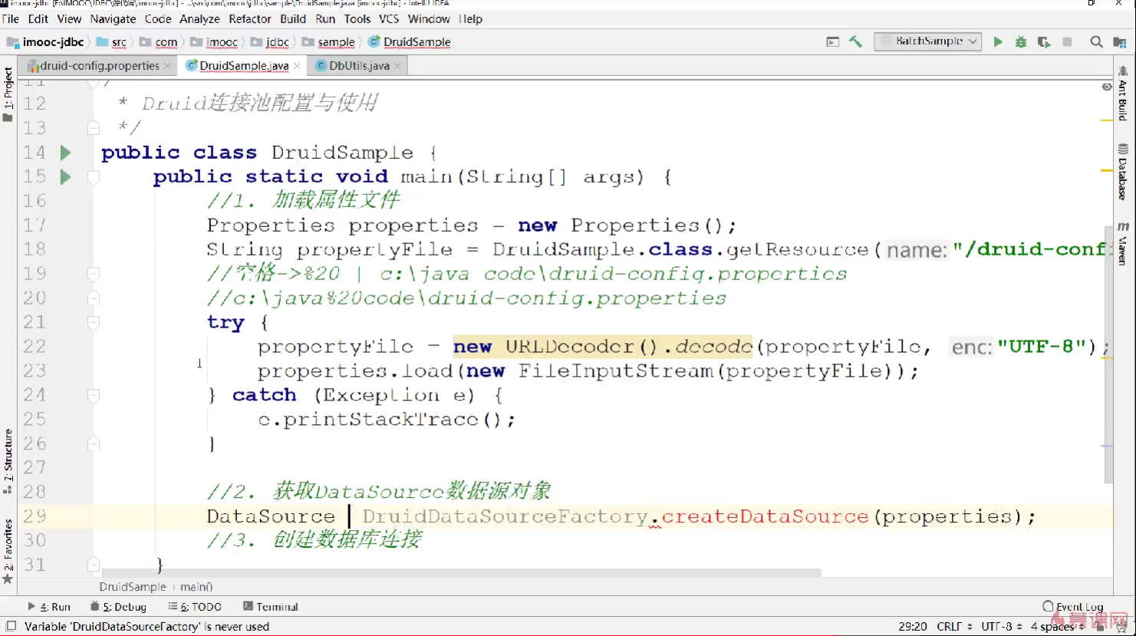Start debugging with the bug icon
Image resolution: width=1136 pixels, height=636 pixels.
[1021, 41]
